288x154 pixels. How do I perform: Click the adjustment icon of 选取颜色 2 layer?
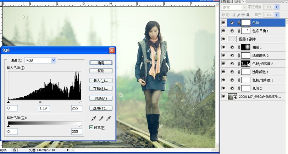(x=232, y=55)
